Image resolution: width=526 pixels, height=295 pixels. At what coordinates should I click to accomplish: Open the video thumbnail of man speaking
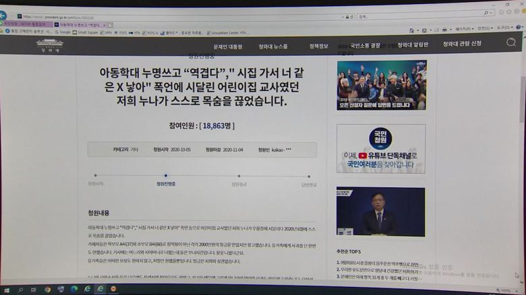click(x=381, y=211)
